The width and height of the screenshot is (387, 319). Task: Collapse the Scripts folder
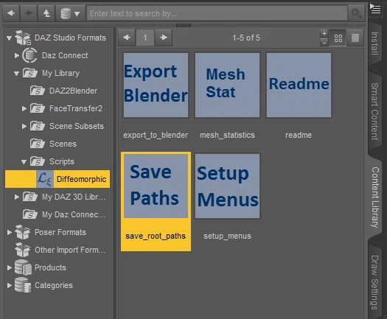[24, 162]
